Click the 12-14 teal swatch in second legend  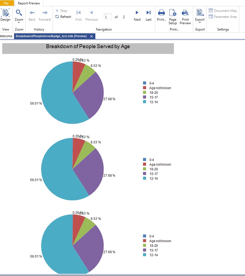pos(144,178)
